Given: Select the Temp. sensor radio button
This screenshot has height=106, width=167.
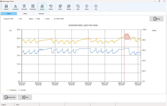Looking at the screenshot, I should click(35, 19).
